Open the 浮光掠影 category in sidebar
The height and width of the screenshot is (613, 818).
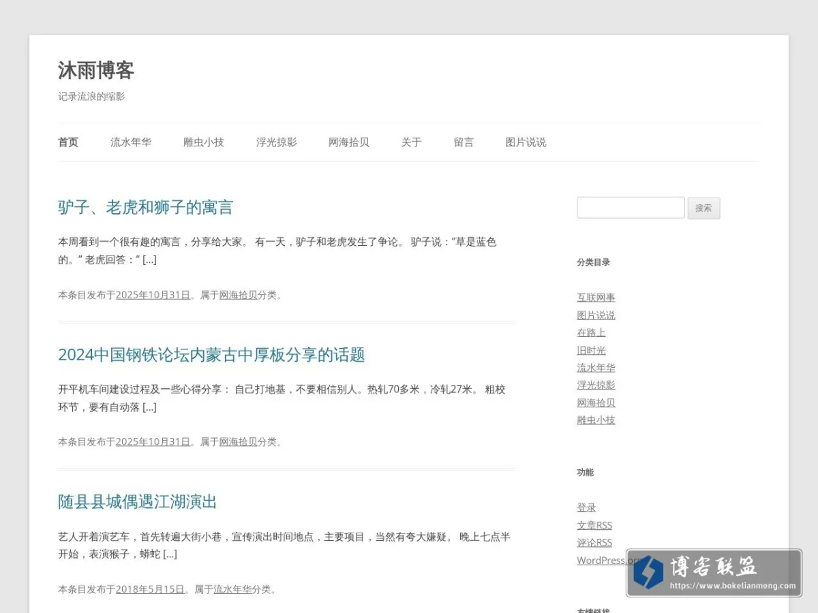(596, 385)
